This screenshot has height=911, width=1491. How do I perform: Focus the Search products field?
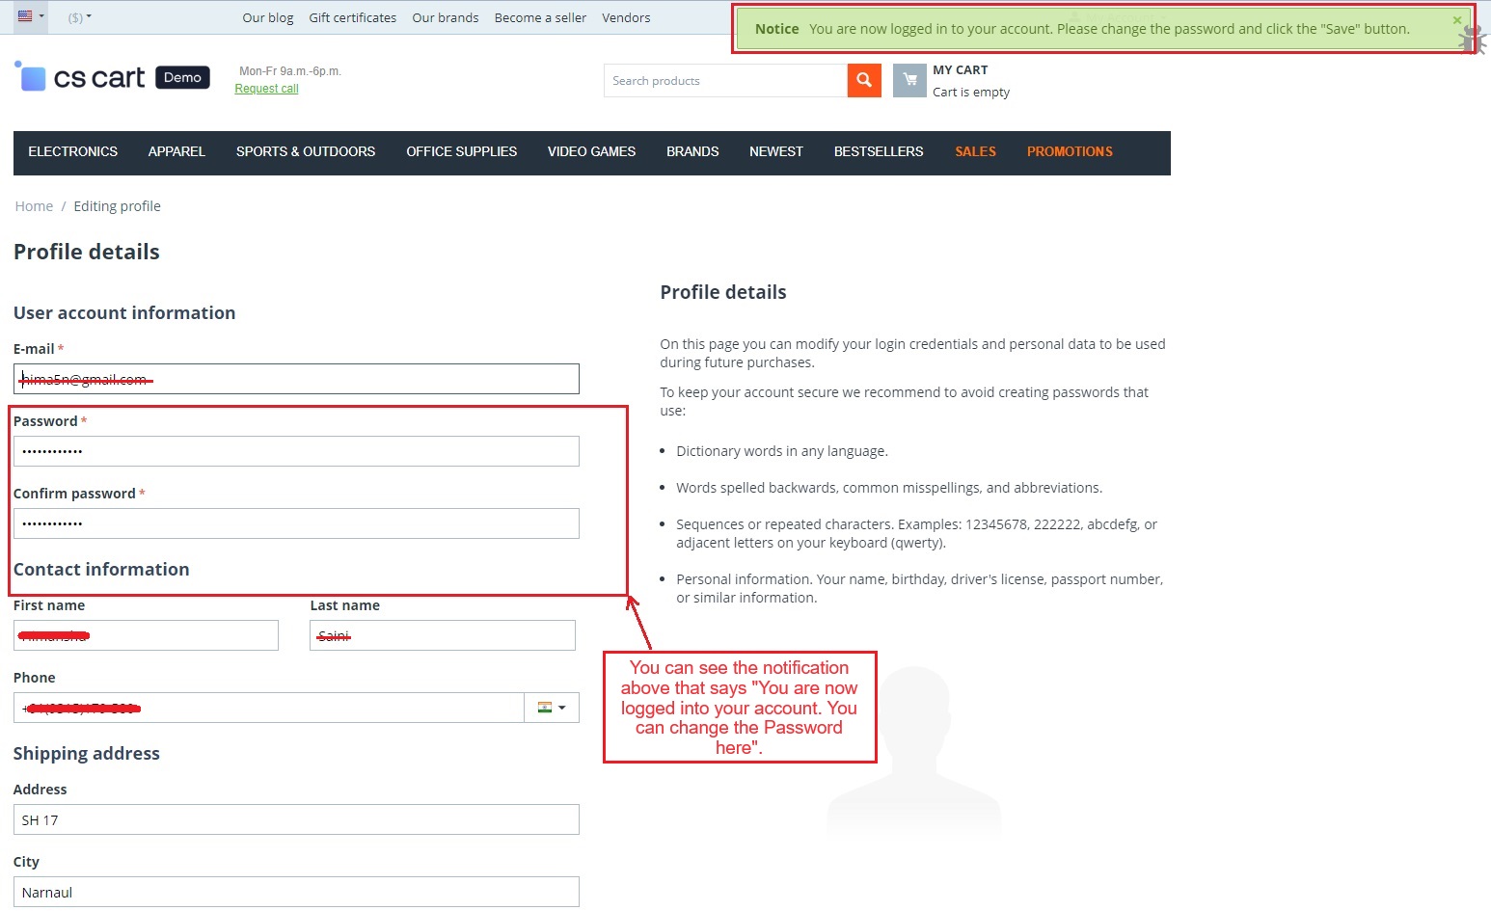click(x=725, y=81)
